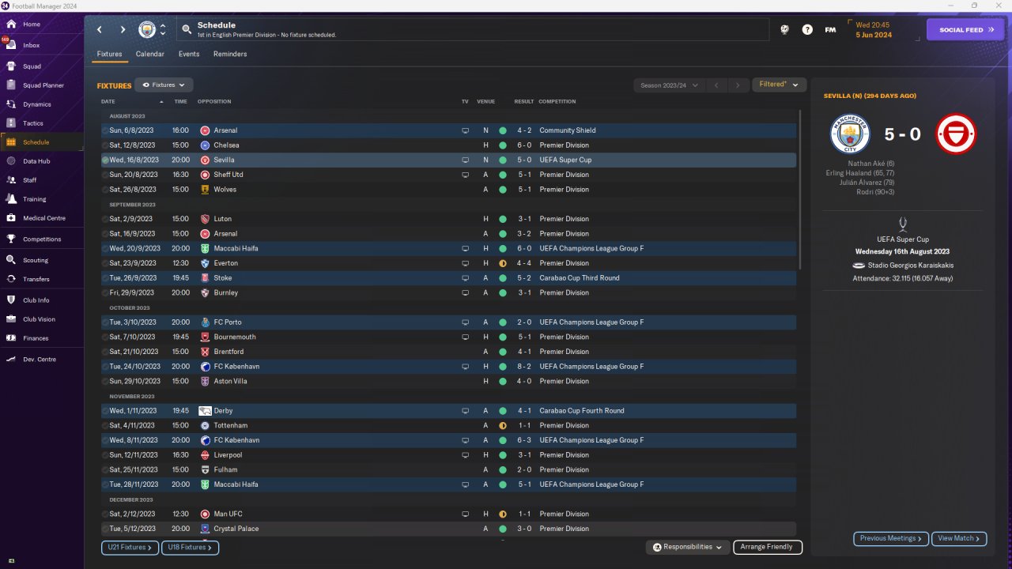Go back with the left navigation arrow
The width and height of the screenshot is (1012, 569).
(100, 29)
